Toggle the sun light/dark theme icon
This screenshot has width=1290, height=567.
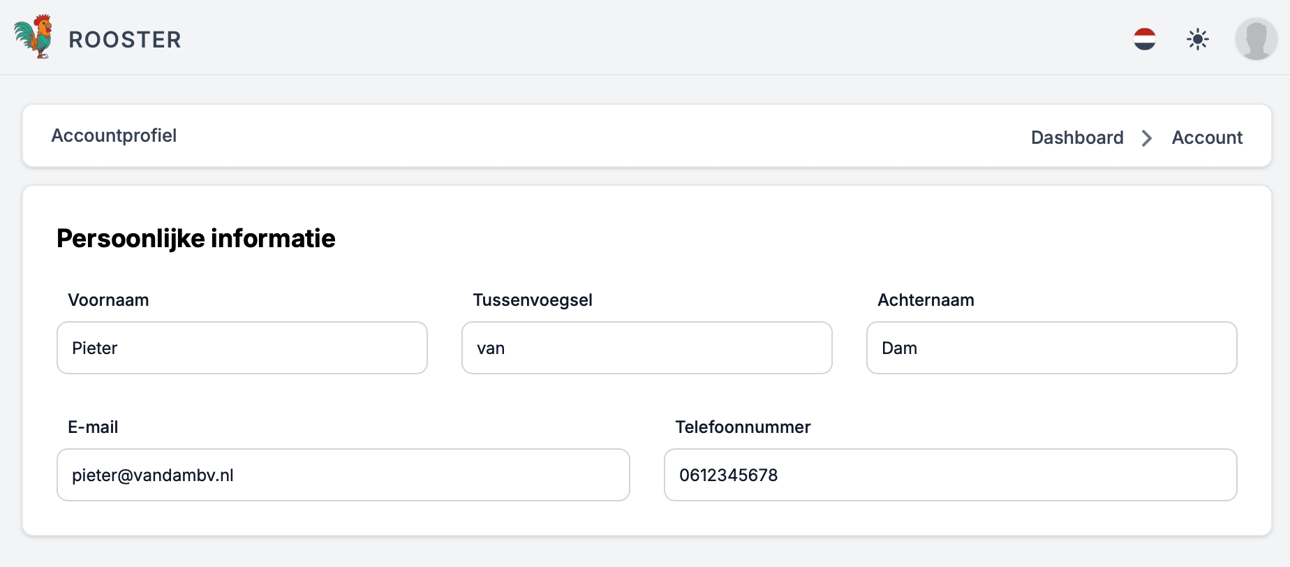point(1198,39)
